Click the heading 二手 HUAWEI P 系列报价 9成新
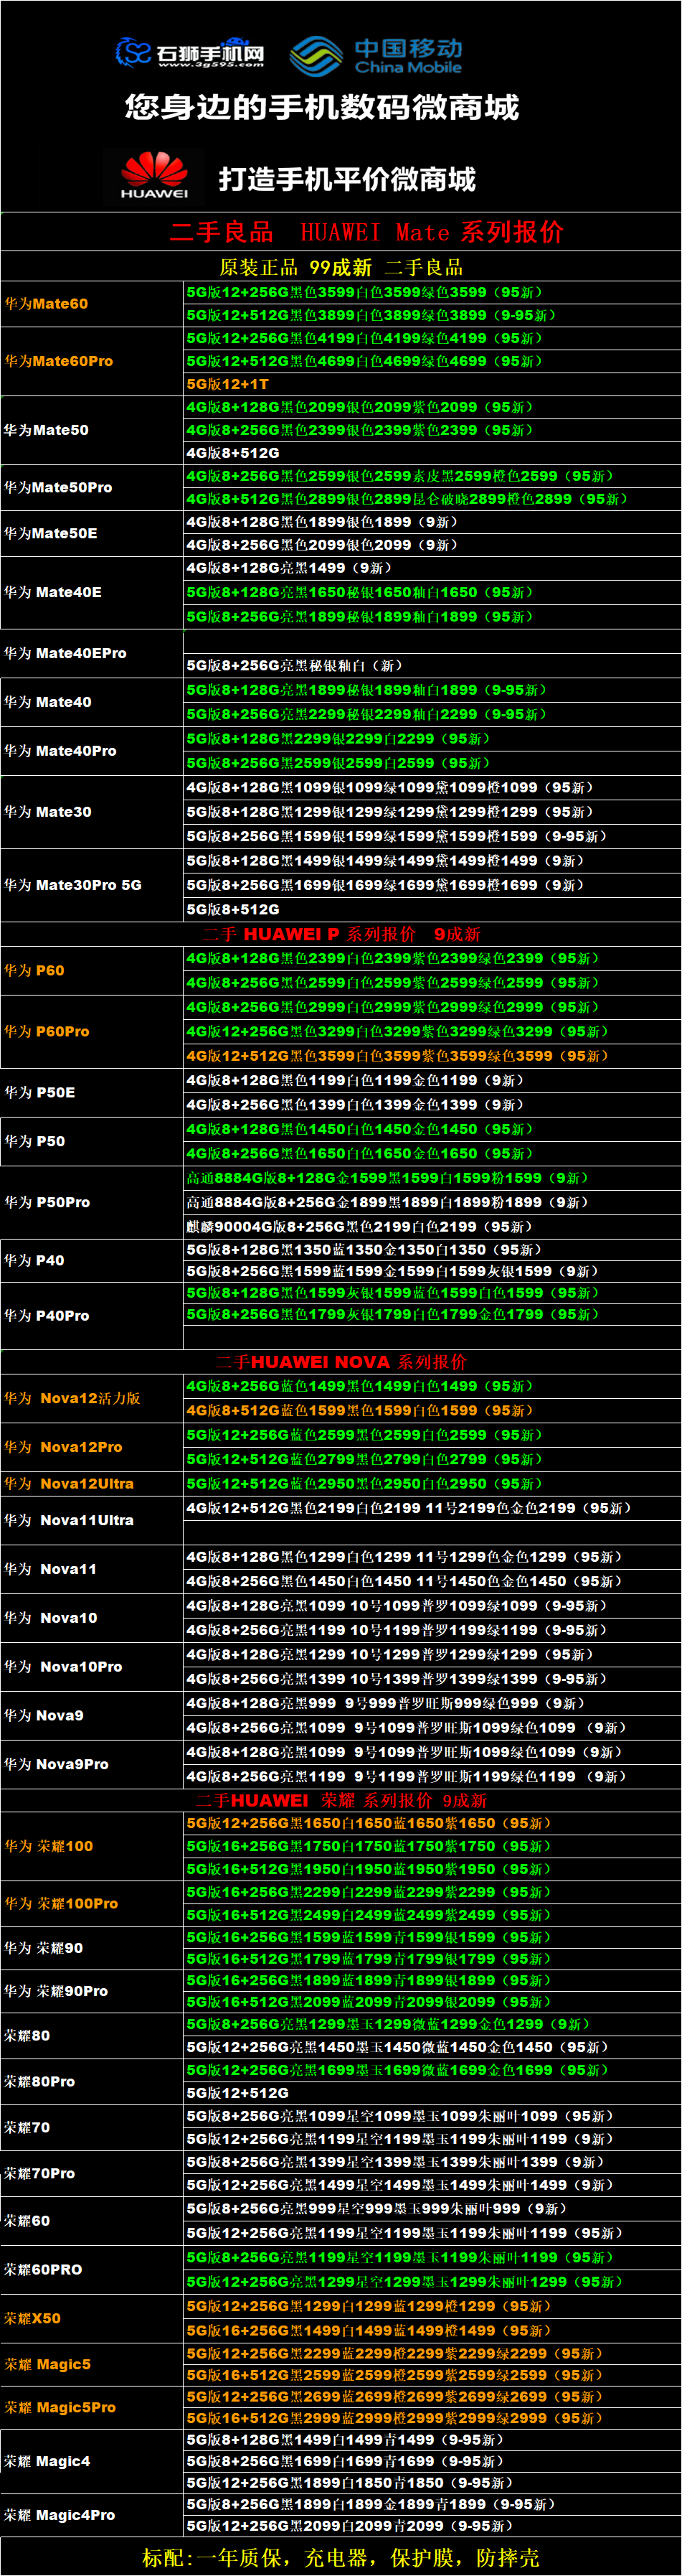The width and height of the screenshot is (682, 2576). [x=341, y=934]
